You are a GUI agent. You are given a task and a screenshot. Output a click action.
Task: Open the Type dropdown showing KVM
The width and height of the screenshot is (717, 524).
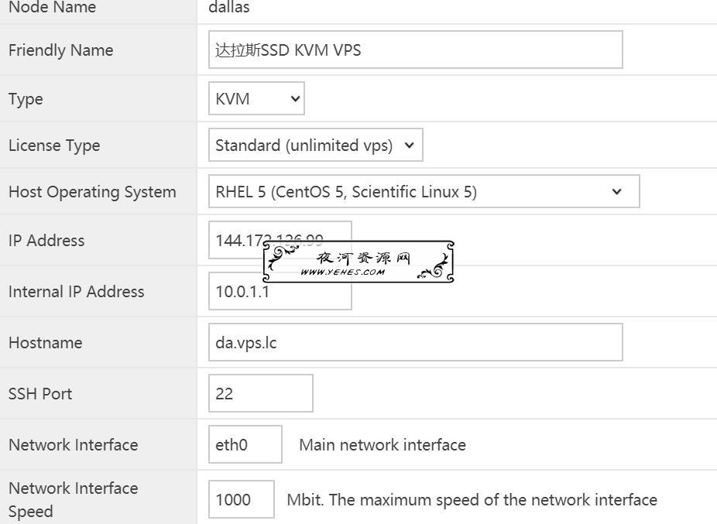coord(256,98)
